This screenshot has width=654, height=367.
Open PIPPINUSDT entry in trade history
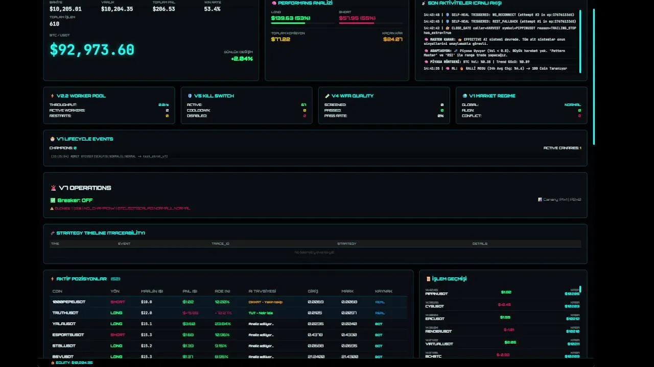coord(502,292)
